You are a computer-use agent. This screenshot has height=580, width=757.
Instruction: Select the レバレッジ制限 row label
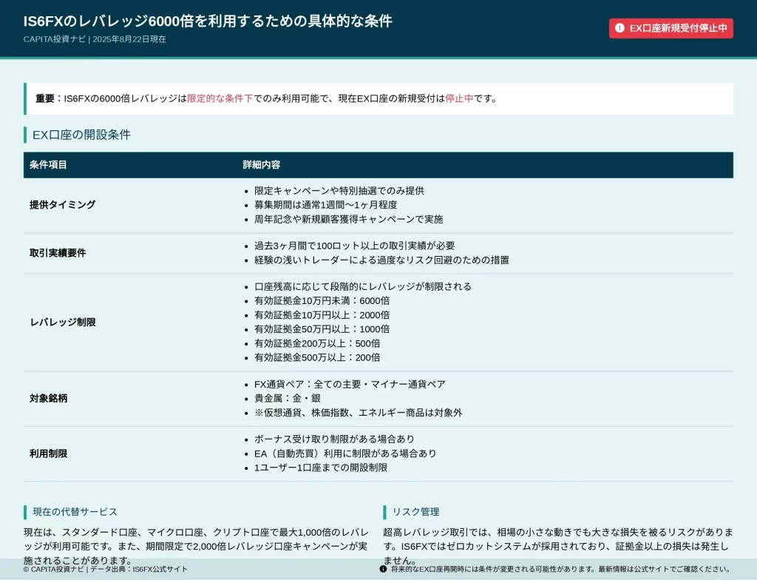(x=62, y=323)
